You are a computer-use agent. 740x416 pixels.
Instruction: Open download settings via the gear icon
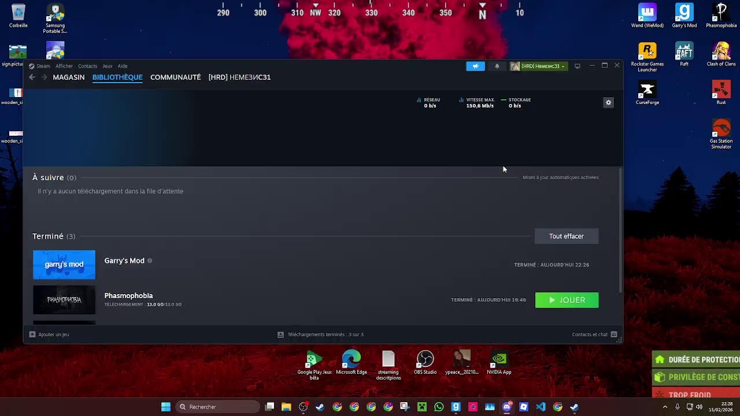[608, 102]
